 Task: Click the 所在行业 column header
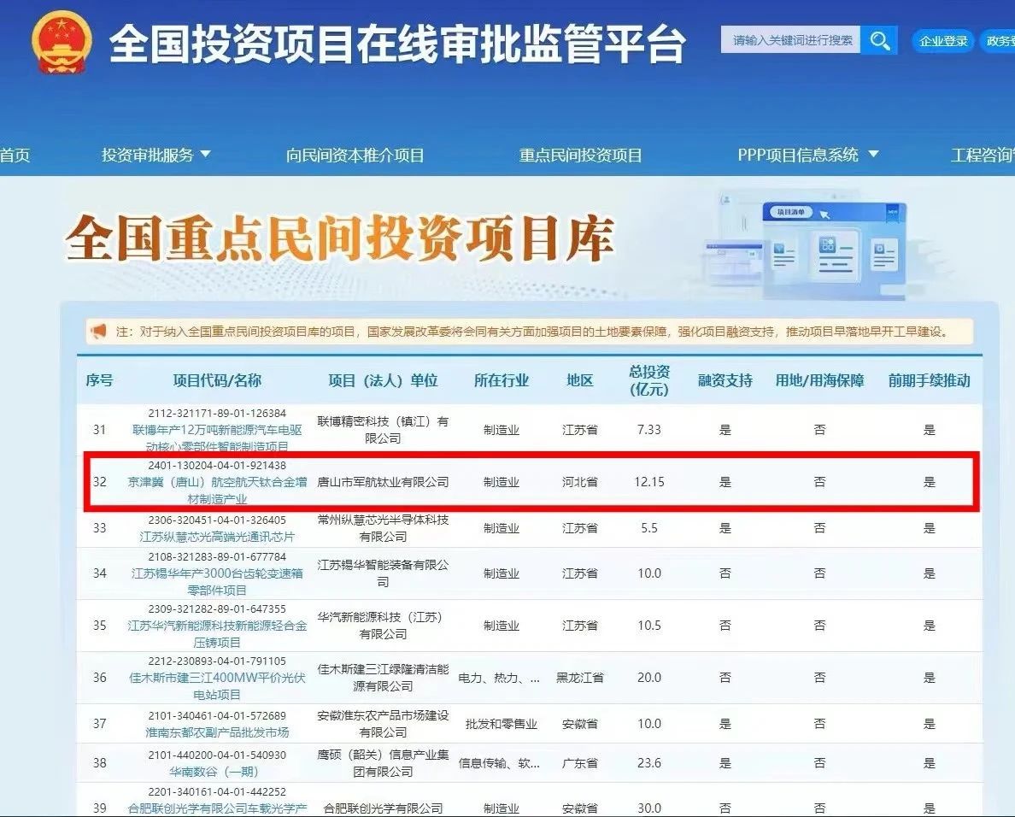[501, 380]
